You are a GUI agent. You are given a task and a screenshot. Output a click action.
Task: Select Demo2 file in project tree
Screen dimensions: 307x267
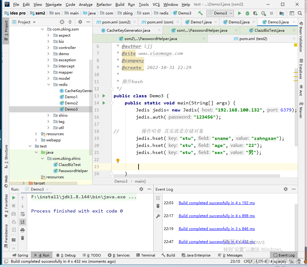coord(71,103)
